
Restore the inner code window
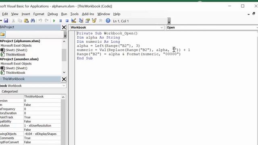(254, 14)
